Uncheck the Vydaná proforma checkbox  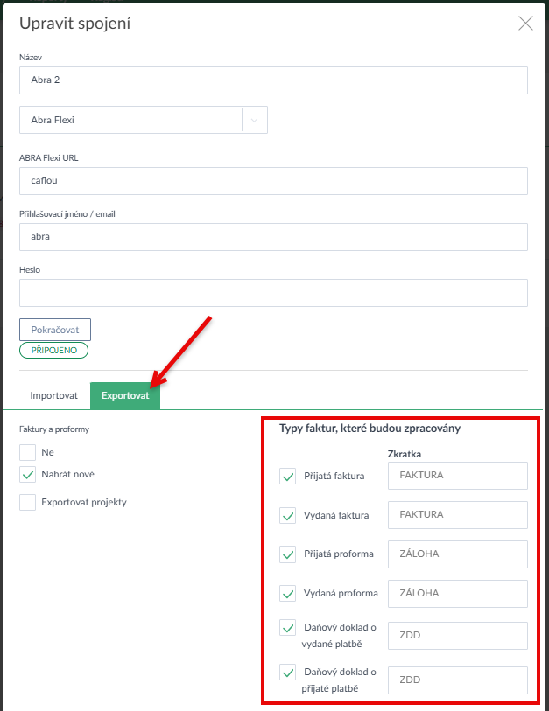click(x=287, y=593)
